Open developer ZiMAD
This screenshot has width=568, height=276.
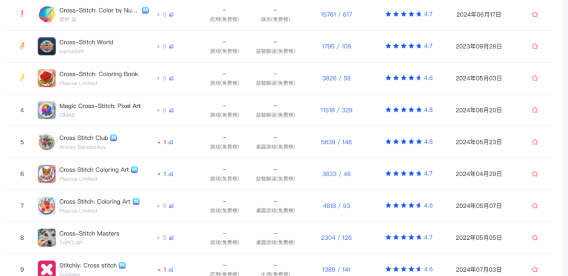[67, 115]
